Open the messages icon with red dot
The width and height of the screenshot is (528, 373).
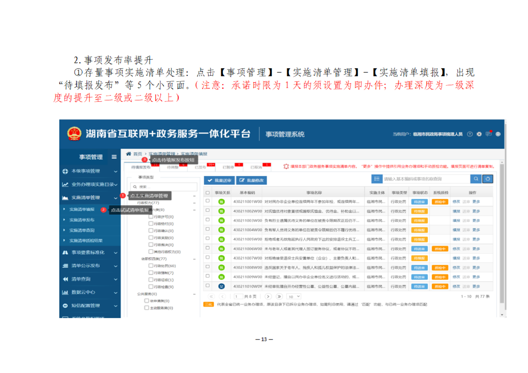tap(488, 134)
